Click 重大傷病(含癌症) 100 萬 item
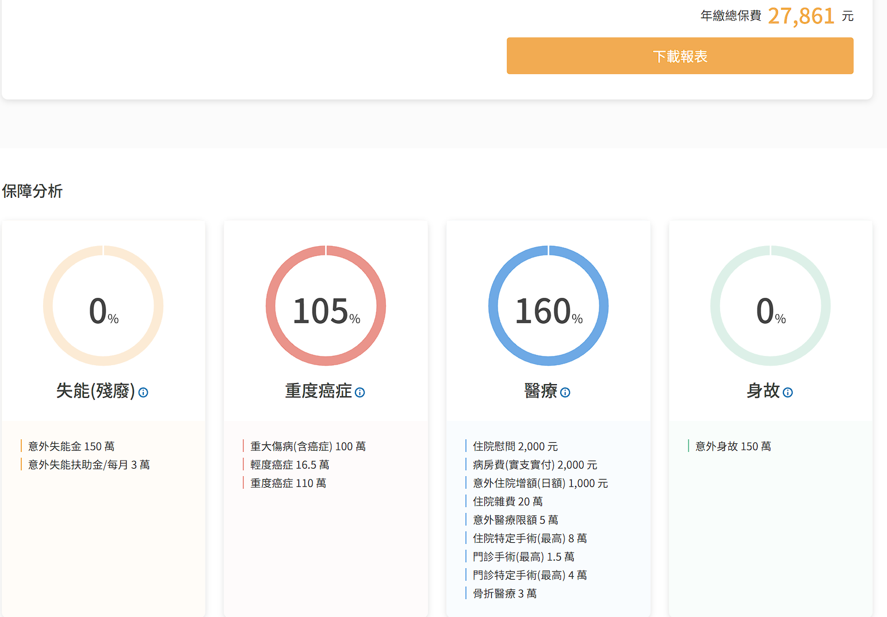 click(308, 446)
